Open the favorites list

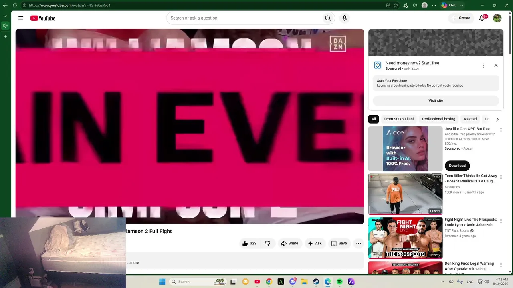415,5
